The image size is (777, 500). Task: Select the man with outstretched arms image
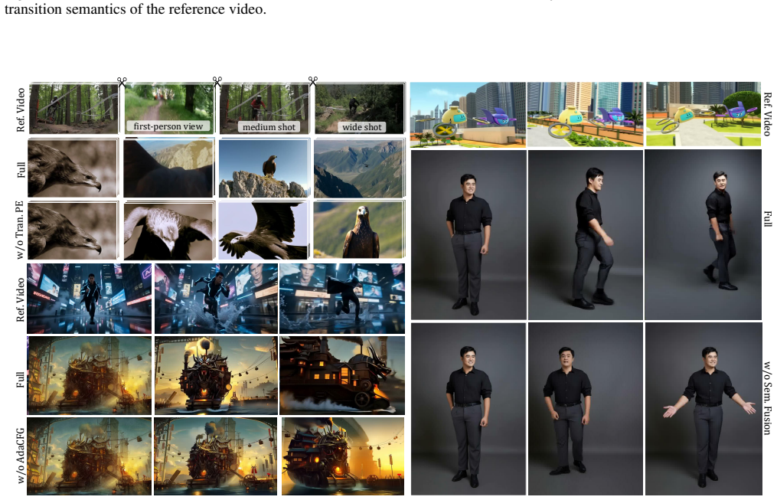[704, 408]
